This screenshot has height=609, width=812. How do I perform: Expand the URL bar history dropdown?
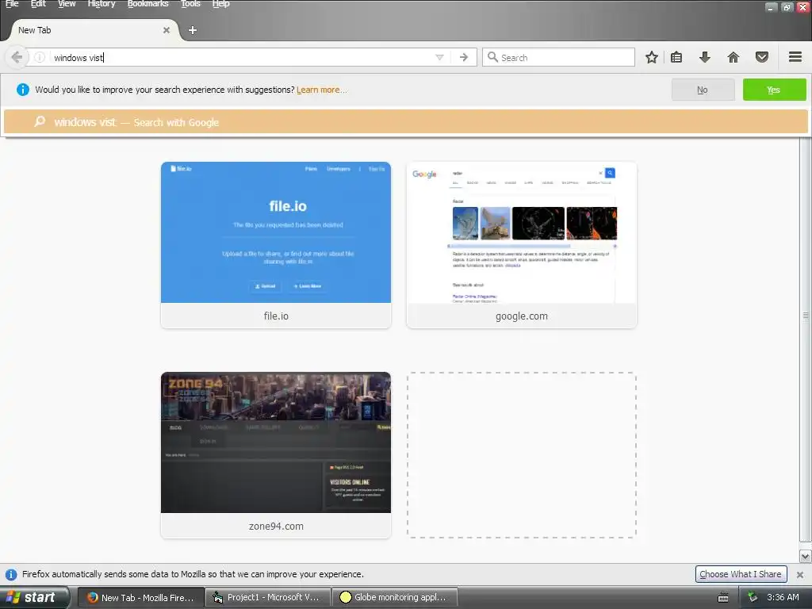439,57
